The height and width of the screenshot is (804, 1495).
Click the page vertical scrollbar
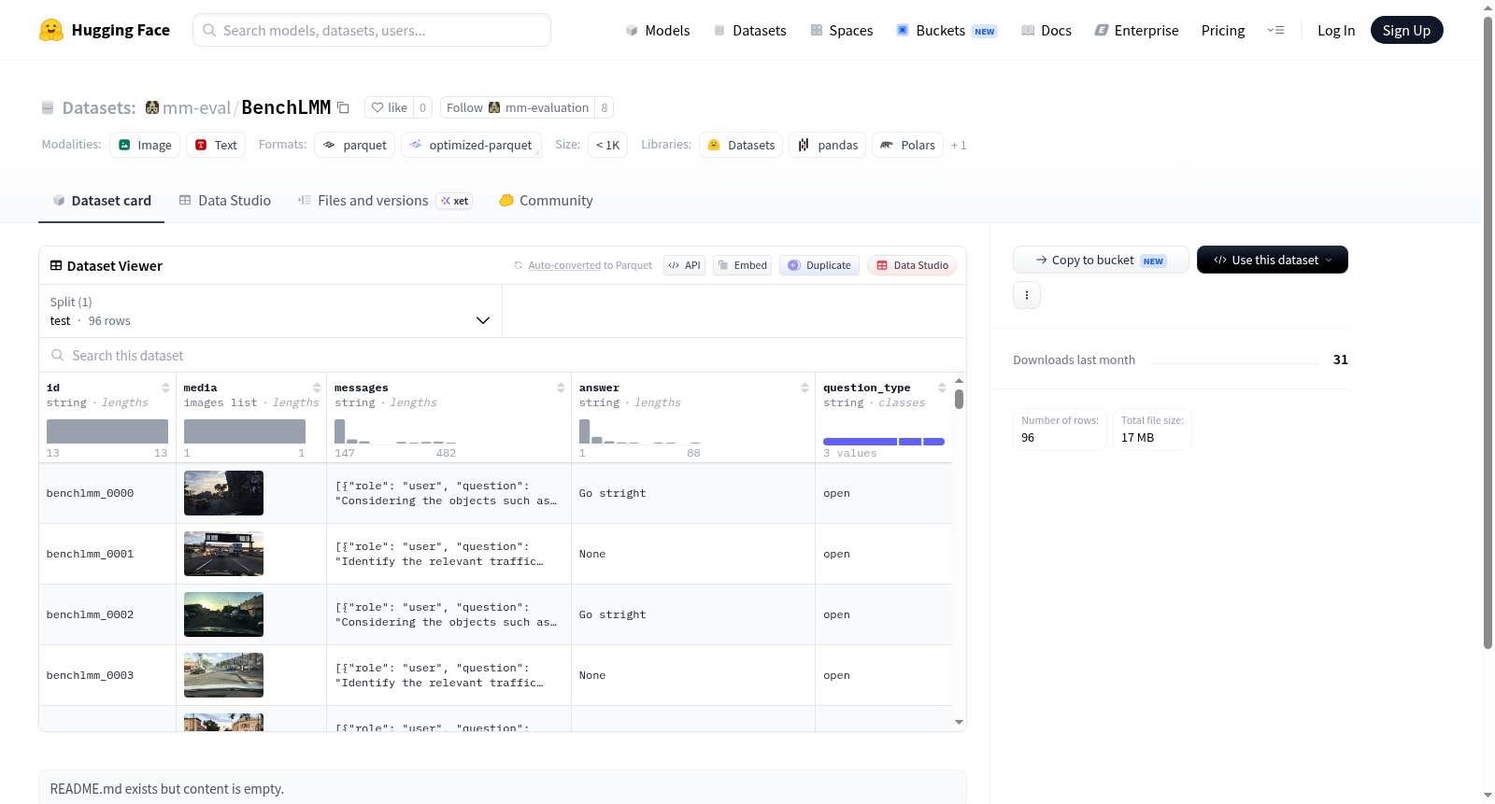tap(1488, 331)
